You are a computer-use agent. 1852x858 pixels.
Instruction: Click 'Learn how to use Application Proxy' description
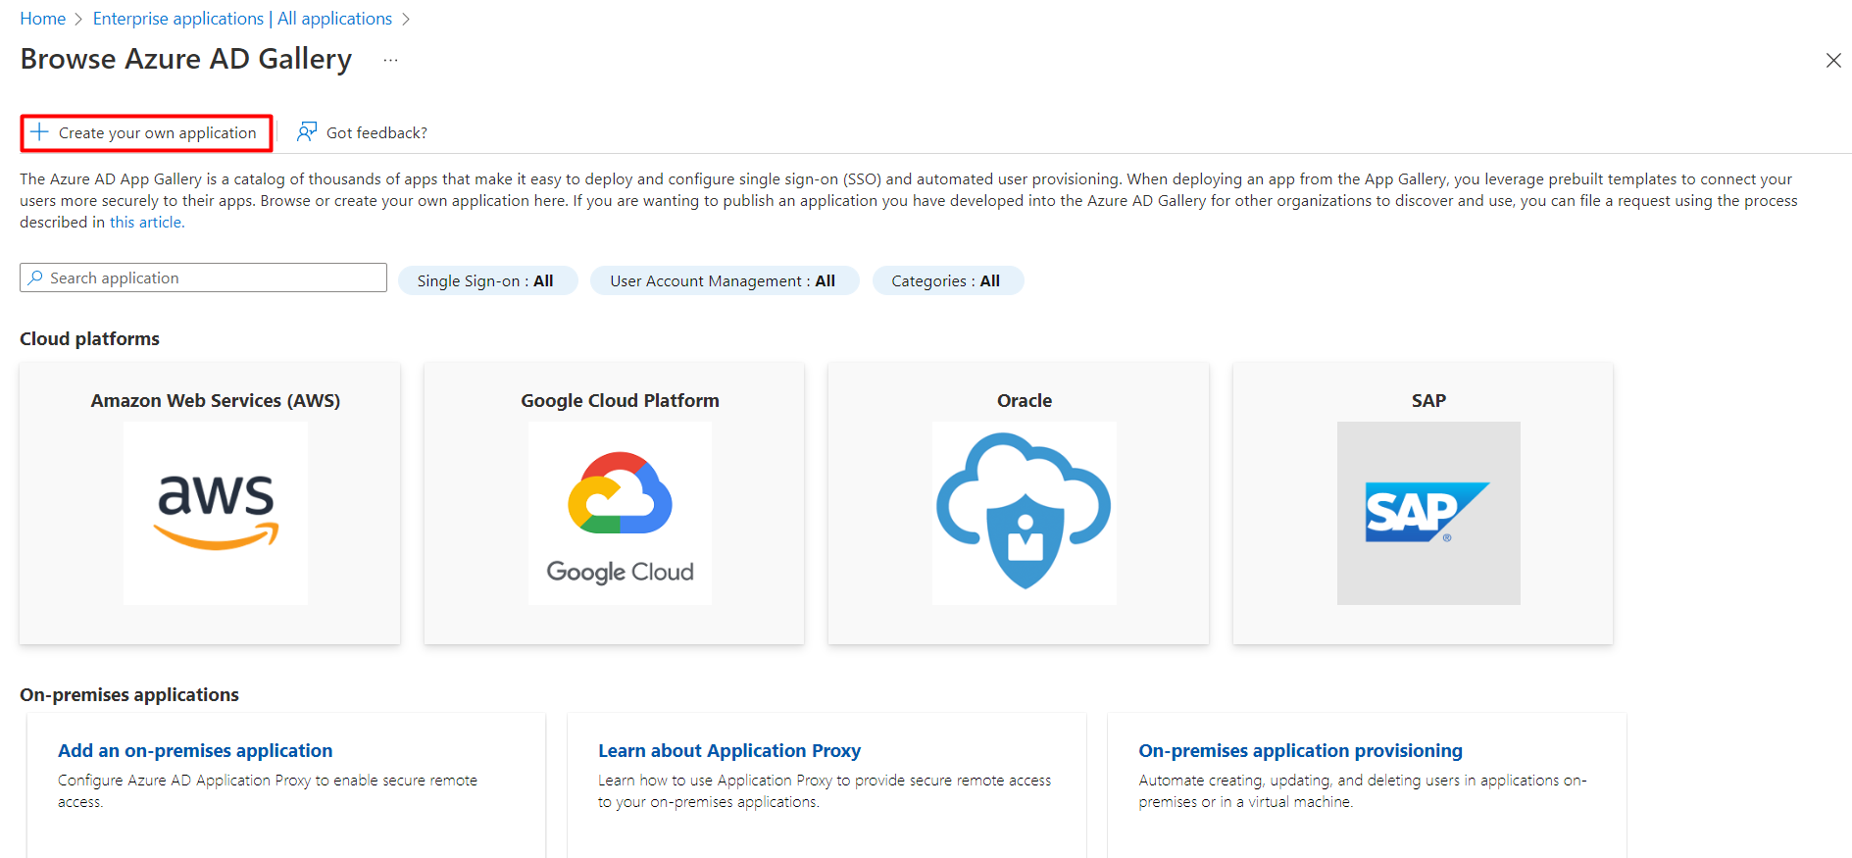(825, 790)
